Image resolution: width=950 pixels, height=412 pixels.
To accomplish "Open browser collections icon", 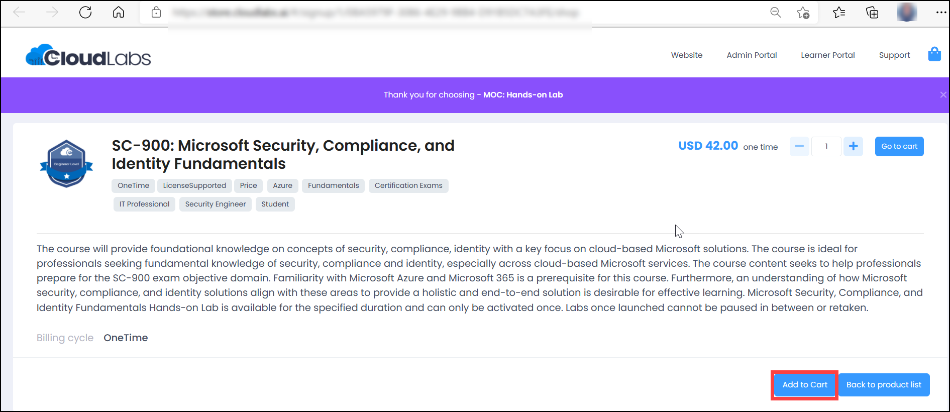I will click(x=872, y=12).
